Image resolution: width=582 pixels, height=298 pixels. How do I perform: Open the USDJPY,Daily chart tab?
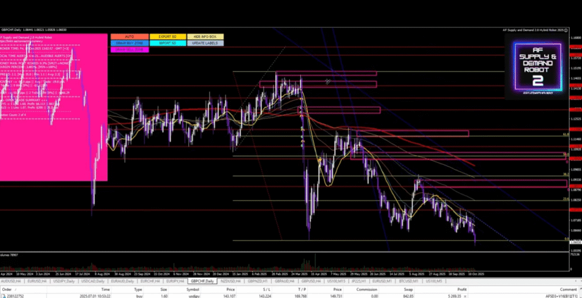64,282
